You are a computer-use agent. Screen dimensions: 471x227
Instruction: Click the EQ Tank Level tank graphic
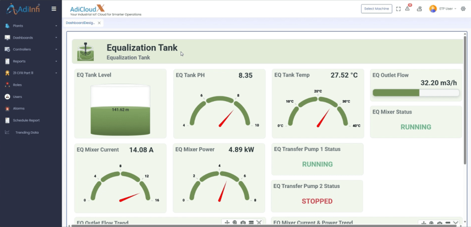click(120, 110)
